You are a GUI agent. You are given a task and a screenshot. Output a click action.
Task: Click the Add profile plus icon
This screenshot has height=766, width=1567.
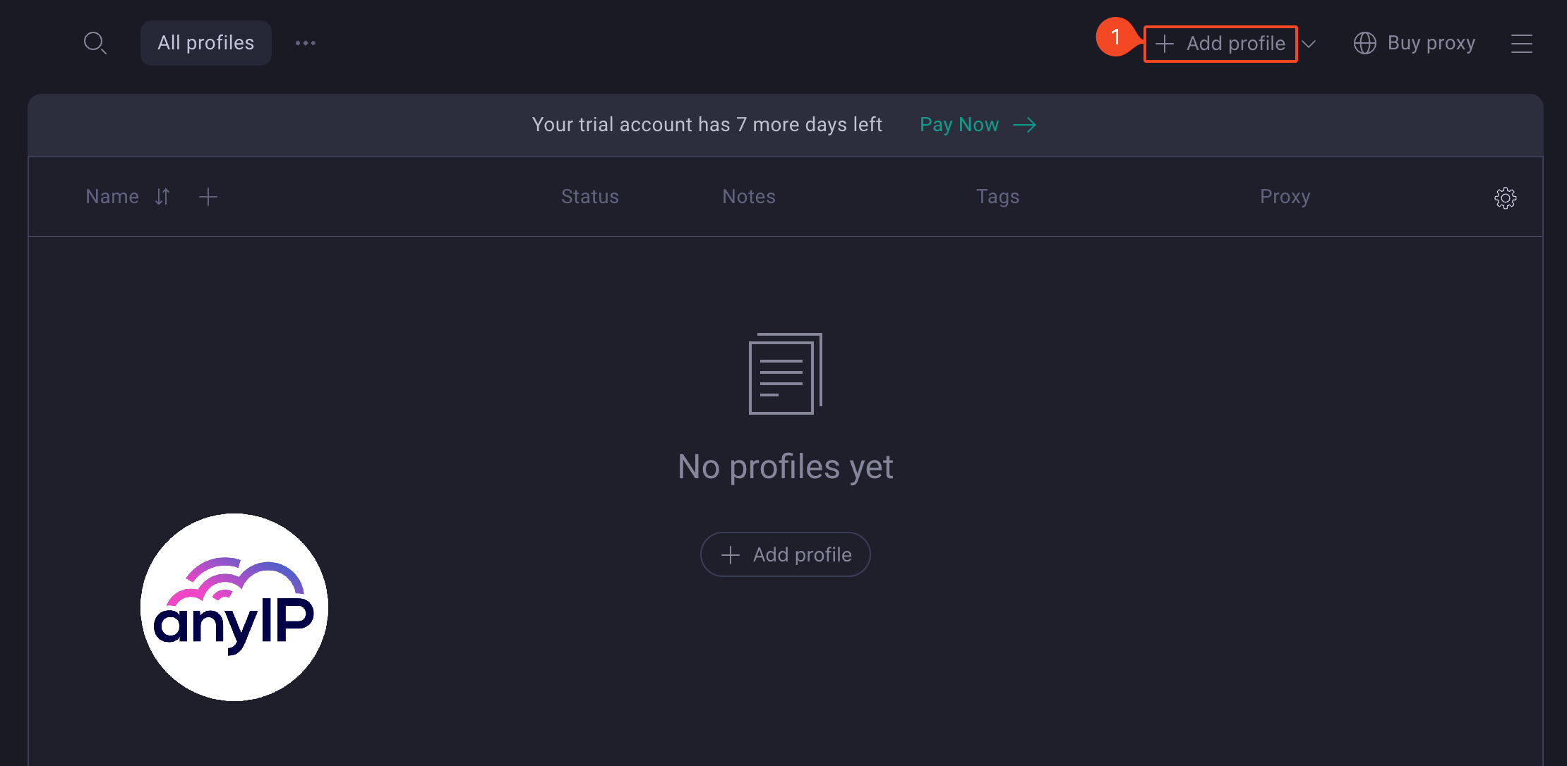coord(1163,43)
